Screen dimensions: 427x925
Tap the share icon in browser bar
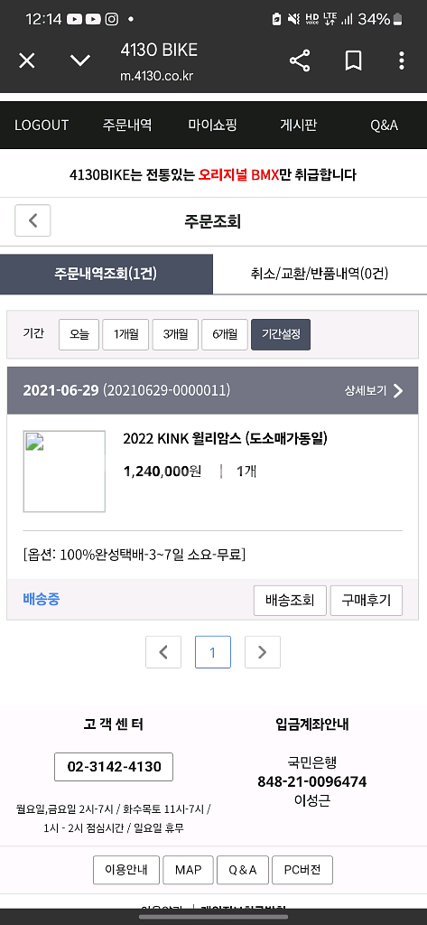pyautogui.click(x=300, y=61)
